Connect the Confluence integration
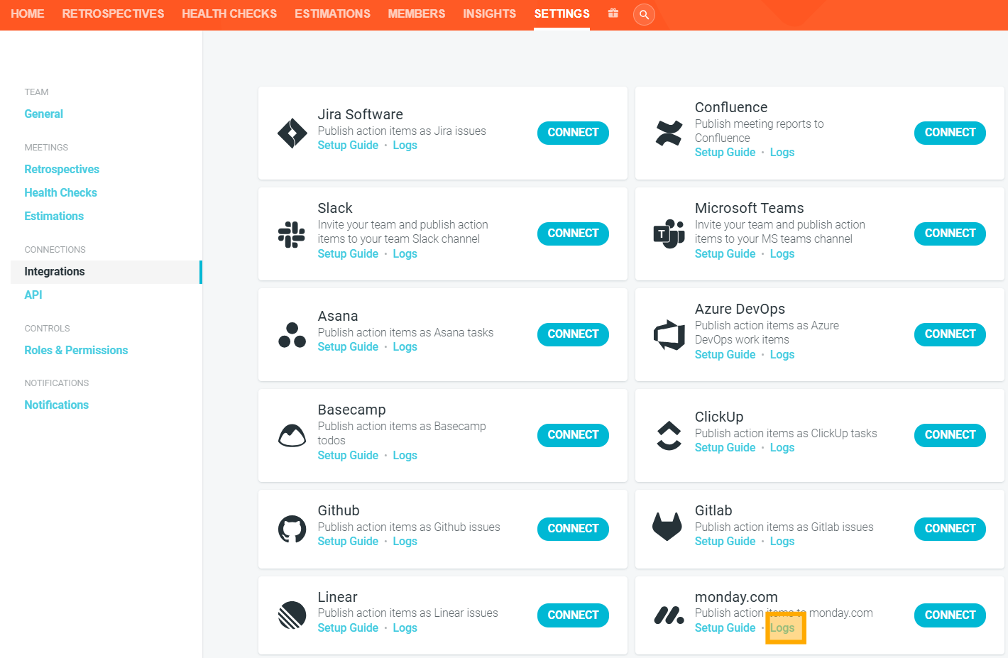Viewport: 1008px width, 658px height. point(950,133)
